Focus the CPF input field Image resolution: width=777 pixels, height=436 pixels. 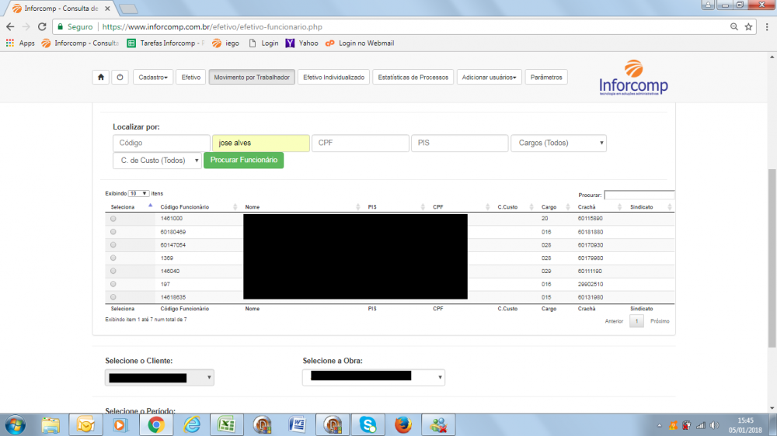pos(361,143)
